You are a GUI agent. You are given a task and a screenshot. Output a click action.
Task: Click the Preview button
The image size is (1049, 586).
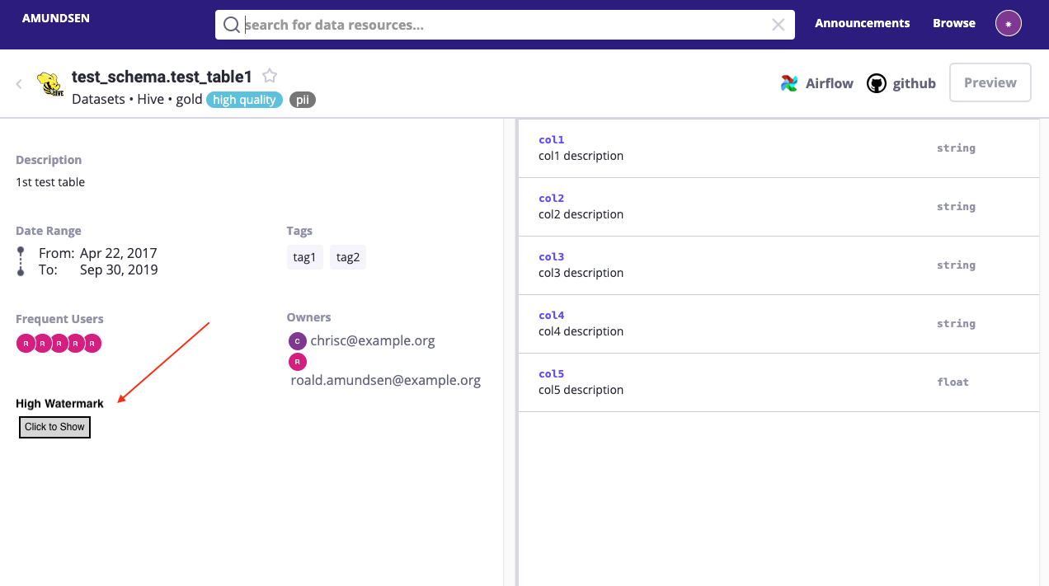tap(990, 82)
